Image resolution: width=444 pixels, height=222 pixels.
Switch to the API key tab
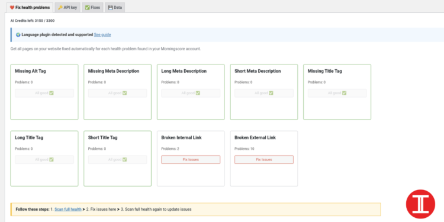[x=67, y=8]
